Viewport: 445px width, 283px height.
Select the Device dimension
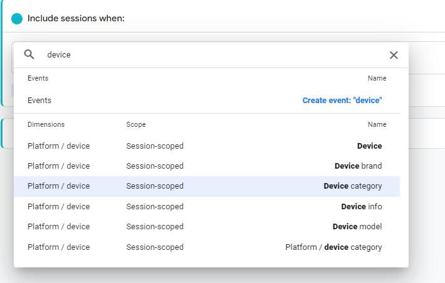[x=207, y=146]
